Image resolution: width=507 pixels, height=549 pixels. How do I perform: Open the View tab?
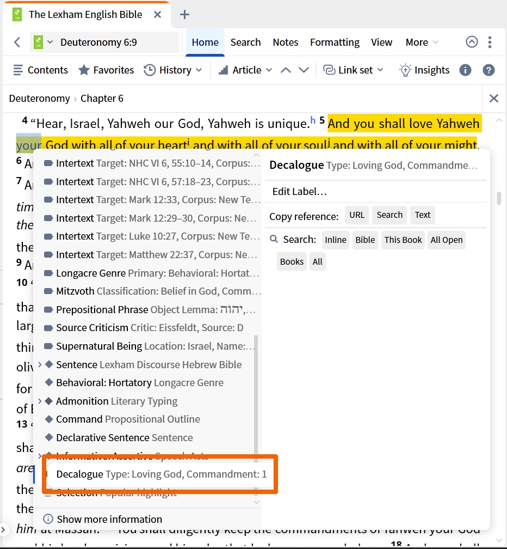coord(381,42)
